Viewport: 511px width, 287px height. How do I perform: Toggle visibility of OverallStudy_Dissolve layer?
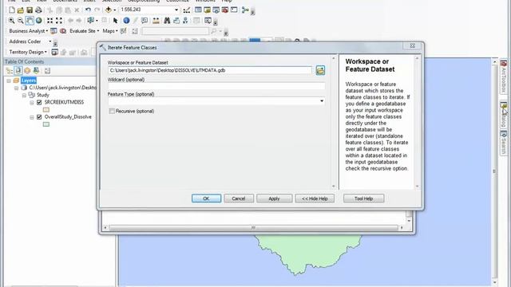pos(39,117)
